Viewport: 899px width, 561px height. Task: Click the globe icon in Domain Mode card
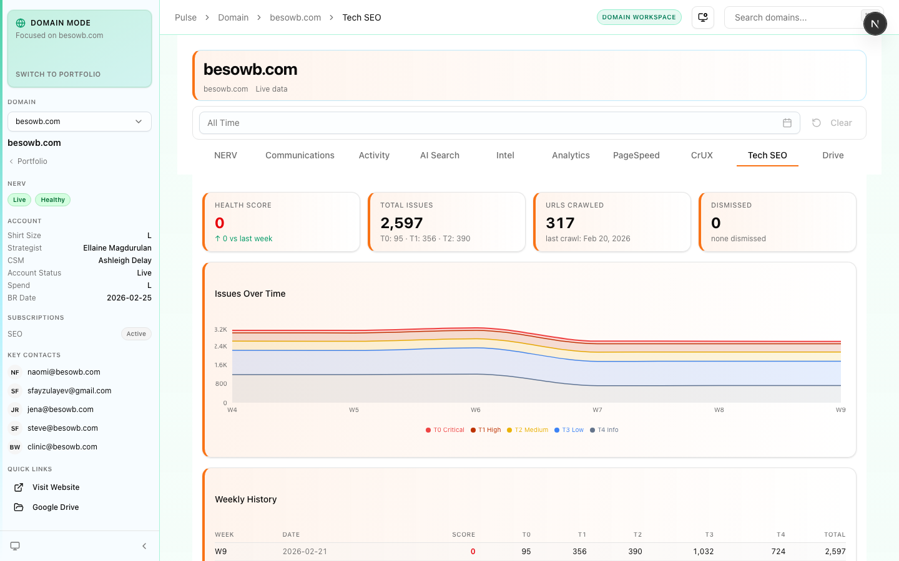tap(21, 23)
